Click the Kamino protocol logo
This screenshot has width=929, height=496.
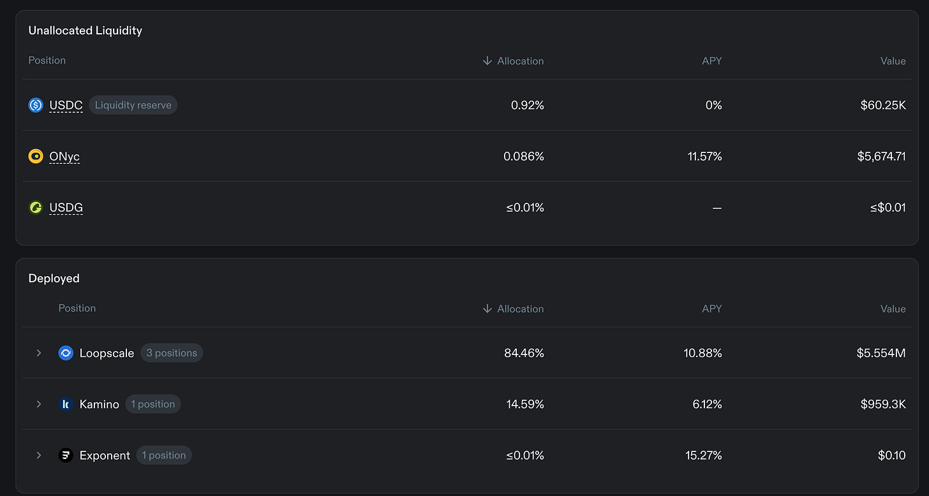point(66,404)
